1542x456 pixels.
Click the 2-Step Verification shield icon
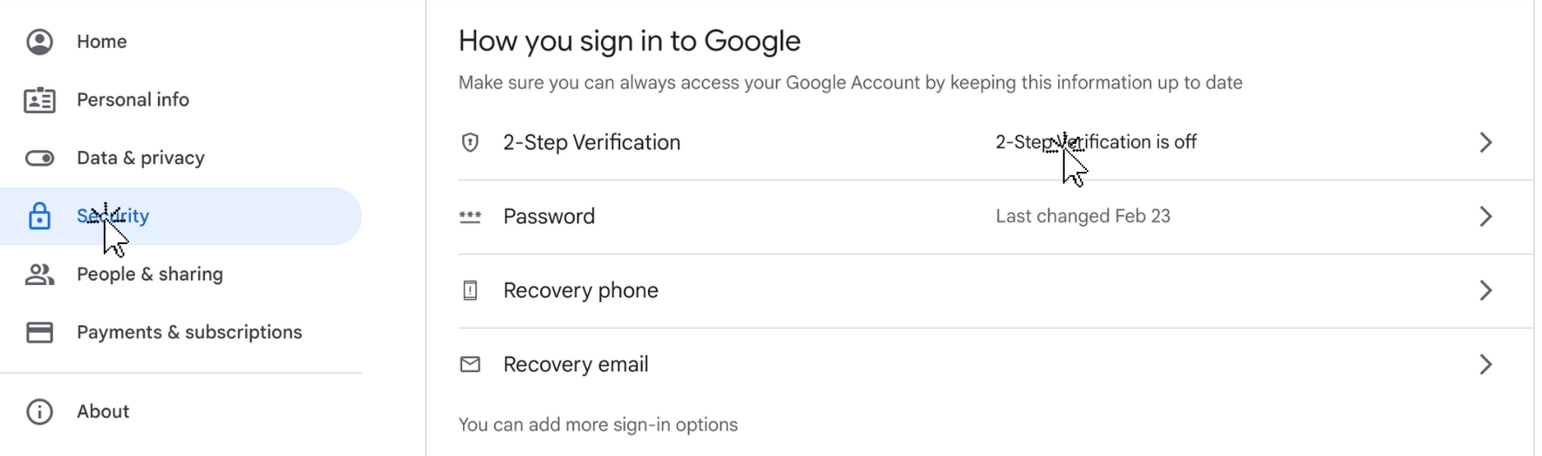coord(470,142)
